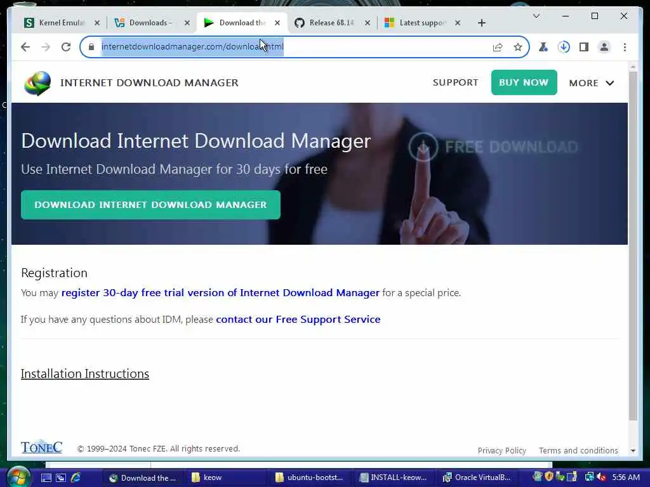Expand the tab search dropdown
The width and height of the screenshot is (650, 487).
click(536, 16)
